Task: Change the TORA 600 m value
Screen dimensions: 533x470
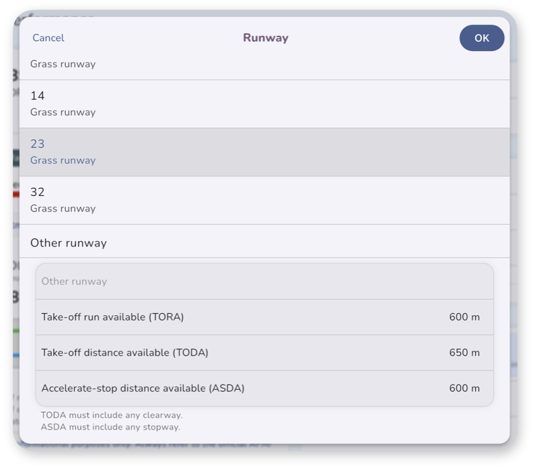Action: 464,317
